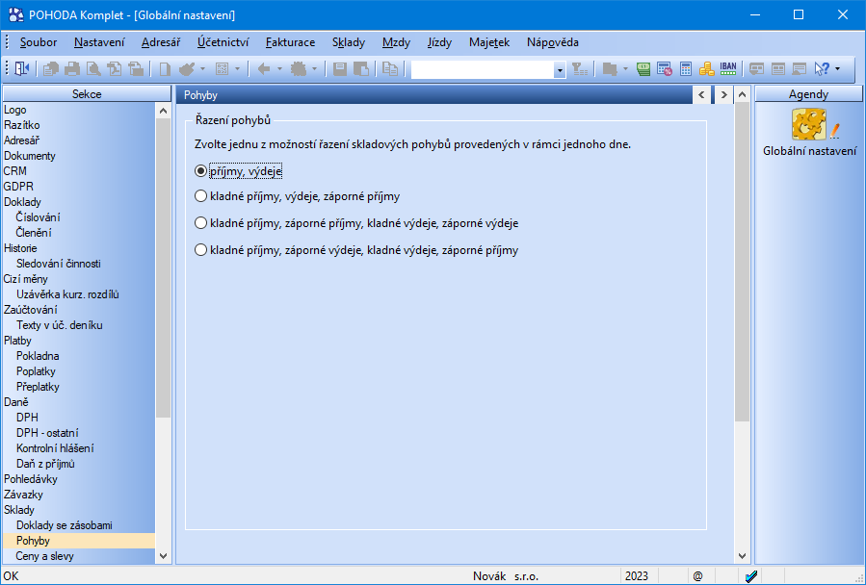This screenshot has height=585, width=866.
Task: Open the percent calculator icon
Action: 665,69
